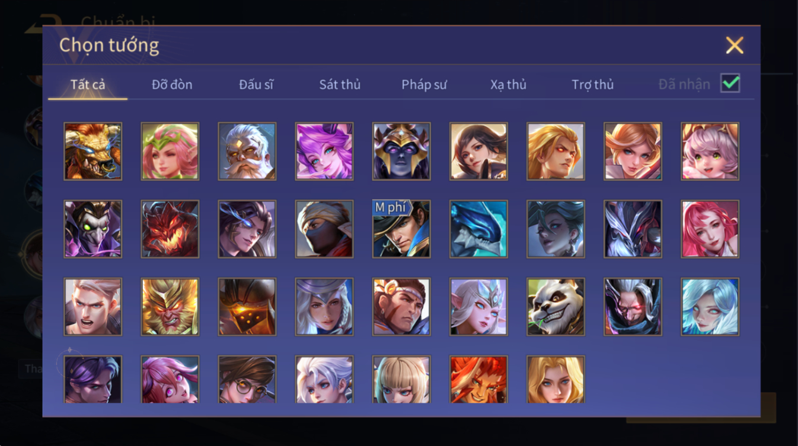Screen dimensions: 798x446
Task: Filter heroes by 'Pháp sư' tab
Action: [x=424, y=85]
